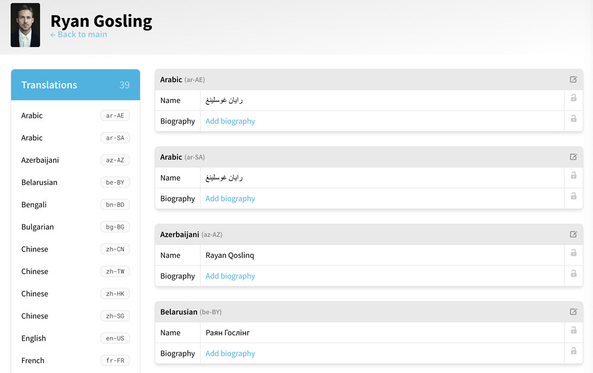Screen dimensions: 593x373
Task: Click the edit icon for Belarusian (be-BY)
Action: [x=573, y=312]
